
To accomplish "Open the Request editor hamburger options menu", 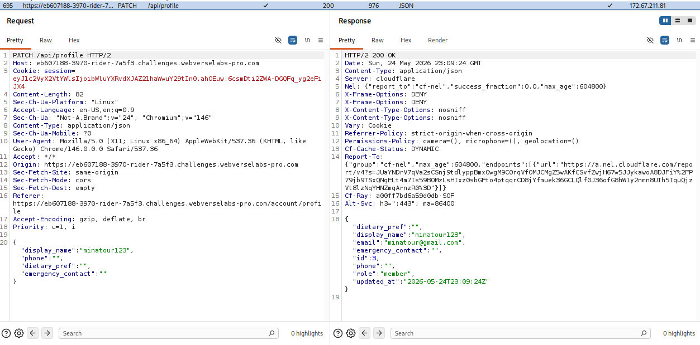I will tap(321, 40).
